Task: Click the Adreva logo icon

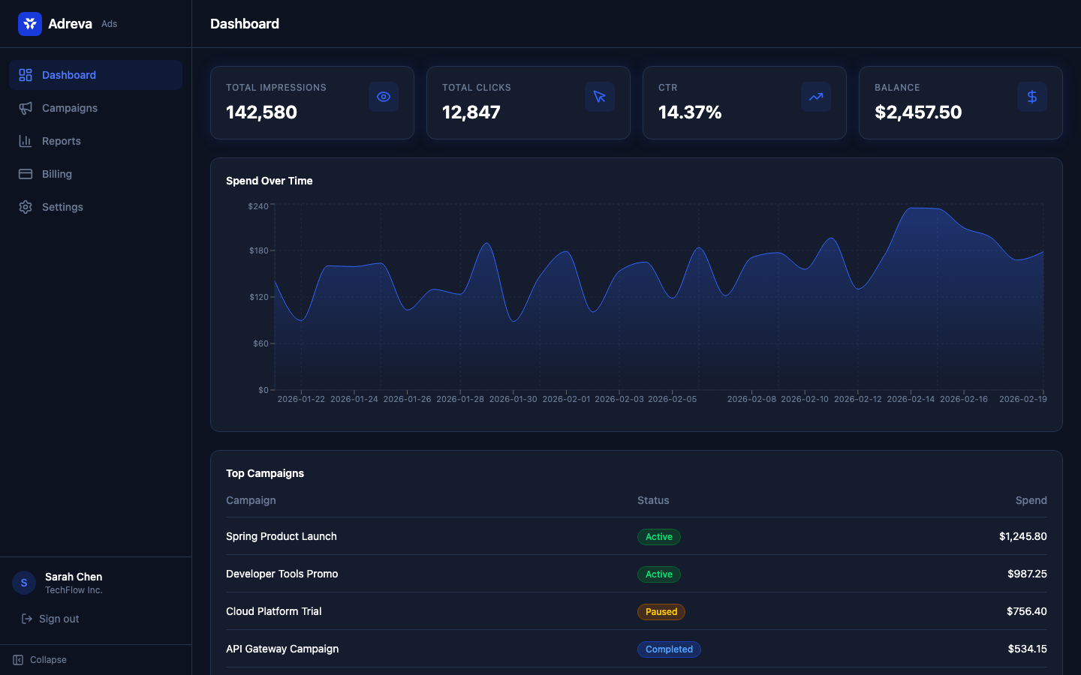Action: tap(30, 24)
